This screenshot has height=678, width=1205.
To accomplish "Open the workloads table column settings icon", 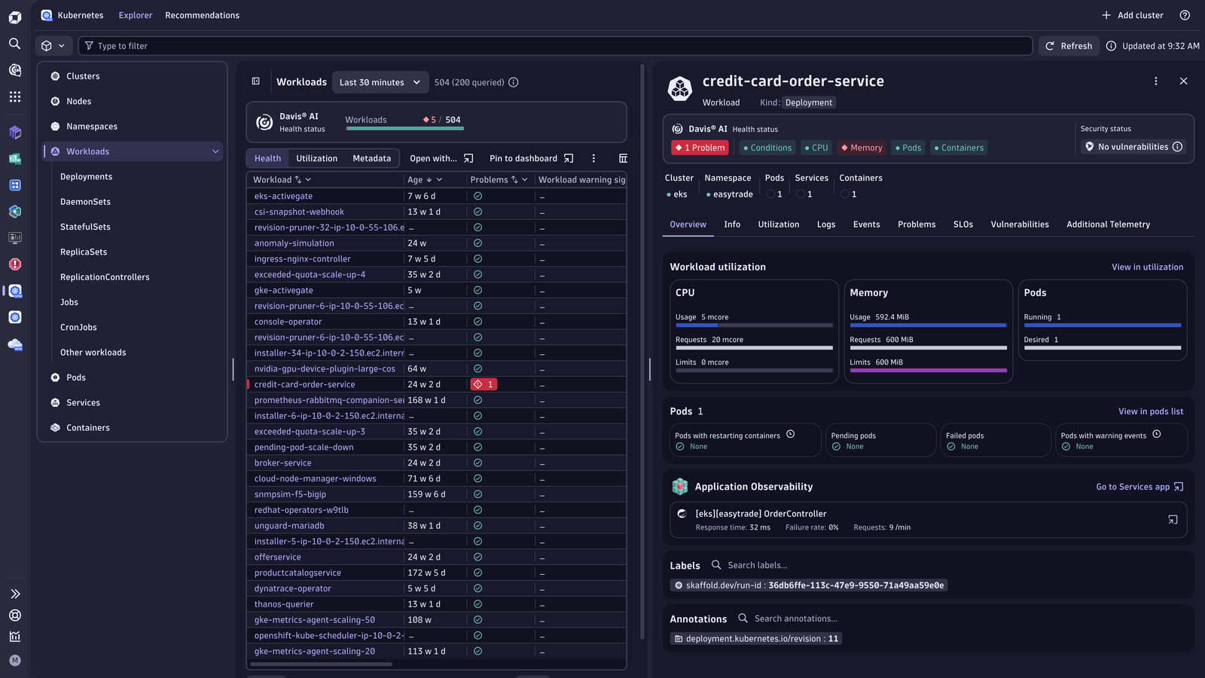I will click(623, 158).
